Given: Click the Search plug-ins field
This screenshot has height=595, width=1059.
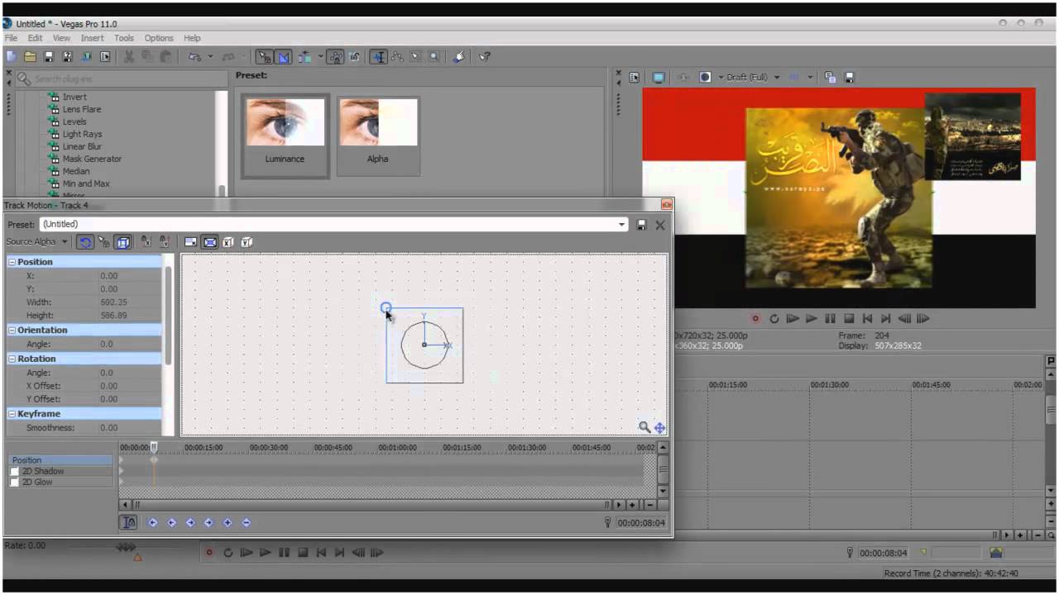Looking at the screenshot, I should click(120, 79).
